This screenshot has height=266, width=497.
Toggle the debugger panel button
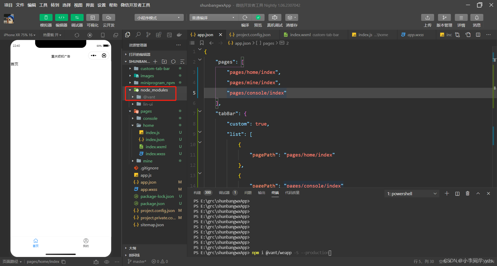pyautogui.click(x=77, y=18)
